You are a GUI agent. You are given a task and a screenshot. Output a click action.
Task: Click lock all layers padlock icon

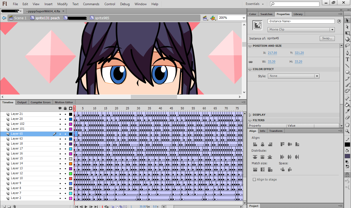[65, 108]
